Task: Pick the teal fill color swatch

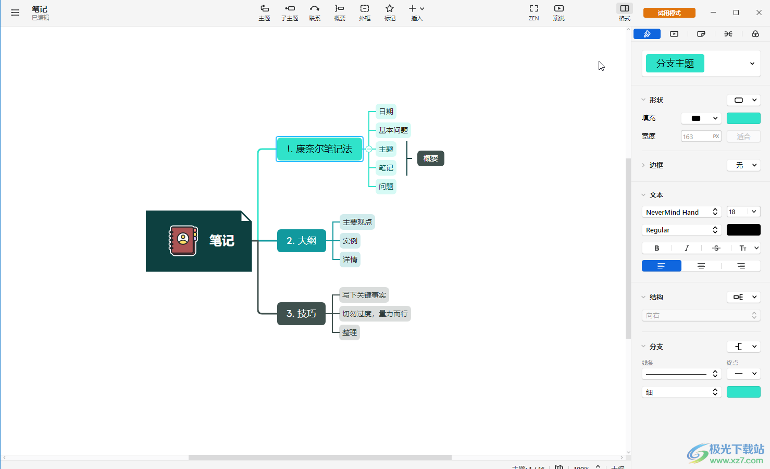Action: pyautogui.click(x=743, y=118)
